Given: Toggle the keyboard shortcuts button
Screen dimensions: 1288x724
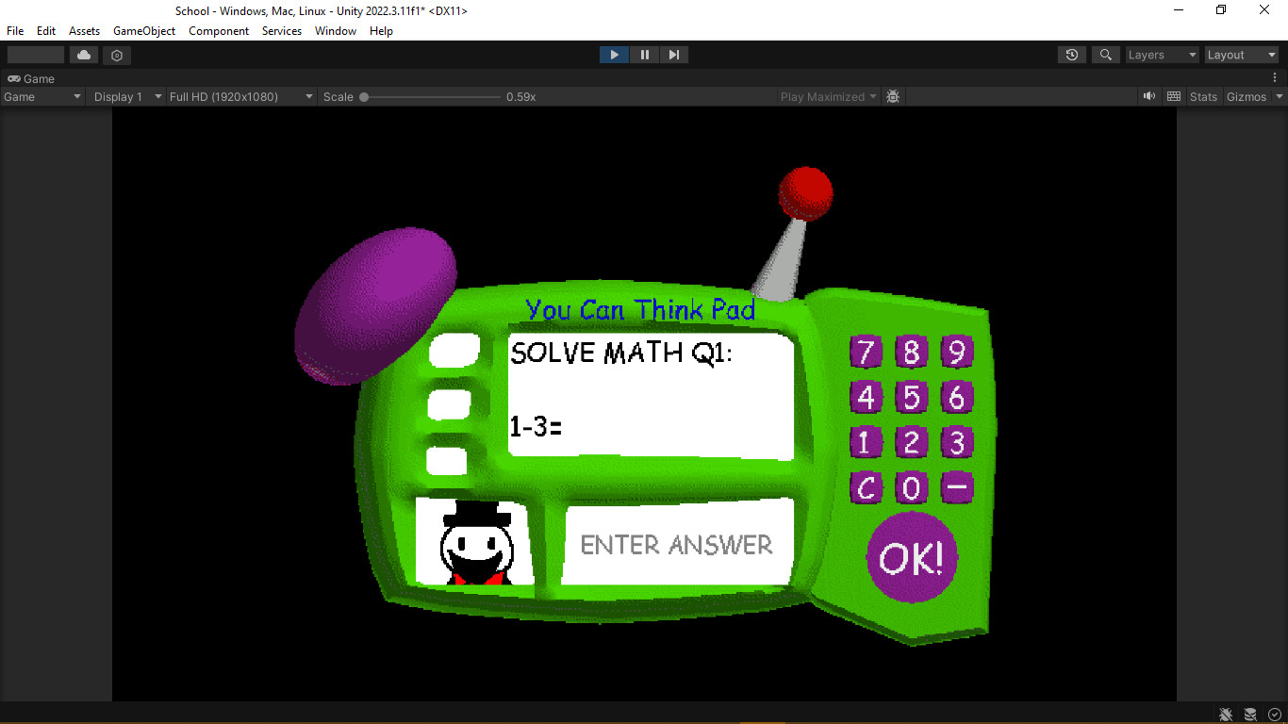Looking at the screenshot, I should [1174, 96].
